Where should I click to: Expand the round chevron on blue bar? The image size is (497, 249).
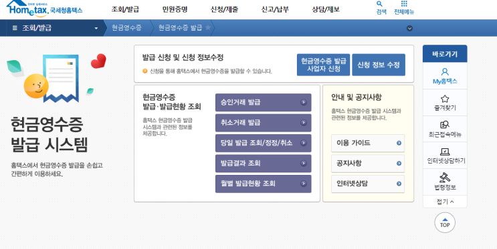pos(409,28)
